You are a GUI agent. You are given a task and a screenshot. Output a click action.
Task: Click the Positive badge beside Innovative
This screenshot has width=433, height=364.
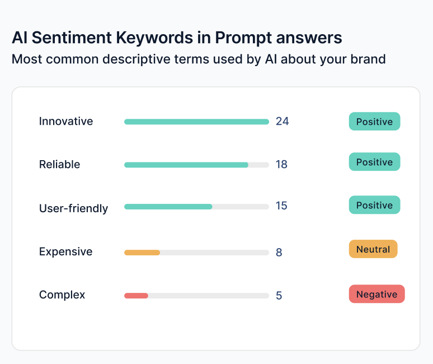(x=374, y=122)
